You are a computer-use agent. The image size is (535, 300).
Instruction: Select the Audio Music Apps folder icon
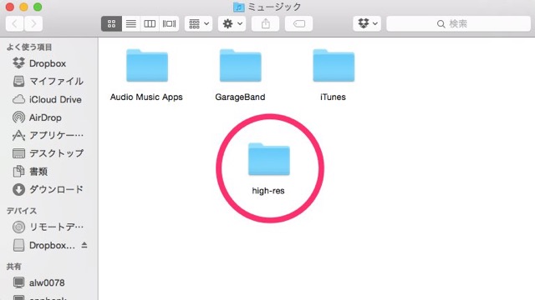coord(147,65)
